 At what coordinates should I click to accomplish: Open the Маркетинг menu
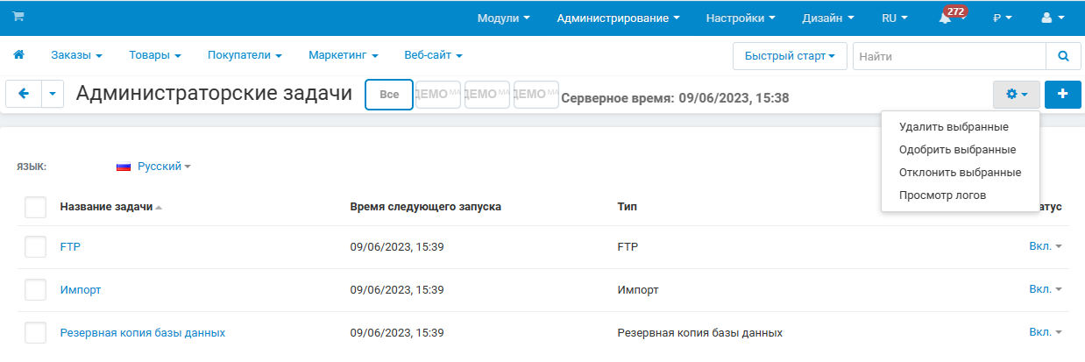coord(343,55)
